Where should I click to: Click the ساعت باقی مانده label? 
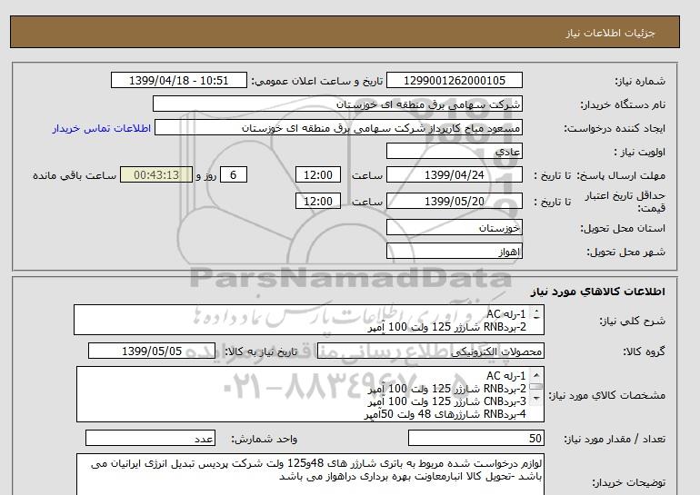click(75, 175)
